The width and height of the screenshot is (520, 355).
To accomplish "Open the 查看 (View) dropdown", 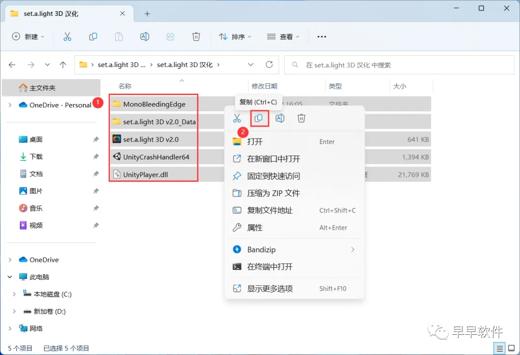I will 283,37.
